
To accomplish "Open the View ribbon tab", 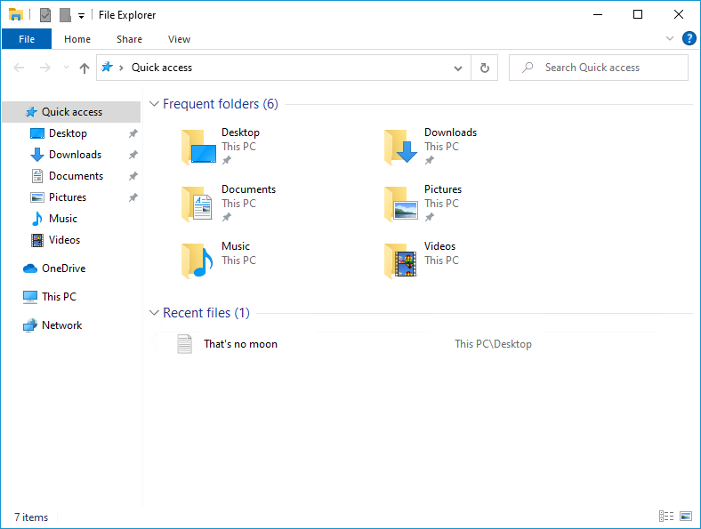I will (x=179, y=39).
